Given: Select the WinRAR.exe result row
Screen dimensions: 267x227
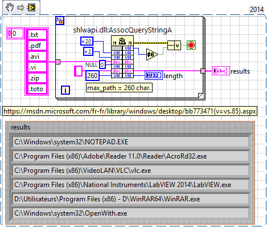Looking at the screenshot, I should [131, 199].
